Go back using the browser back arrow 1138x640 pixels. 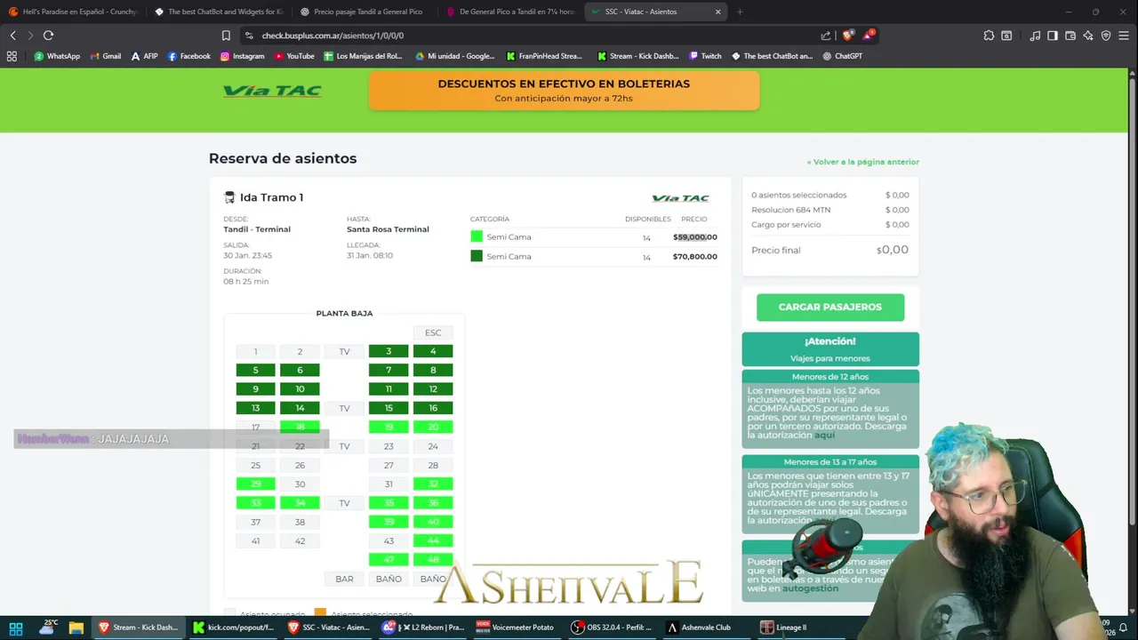(x=12, y=36)
